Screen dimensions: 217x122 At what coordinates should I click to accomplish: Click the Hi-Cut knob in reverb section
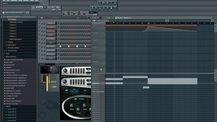coord(78,109)
